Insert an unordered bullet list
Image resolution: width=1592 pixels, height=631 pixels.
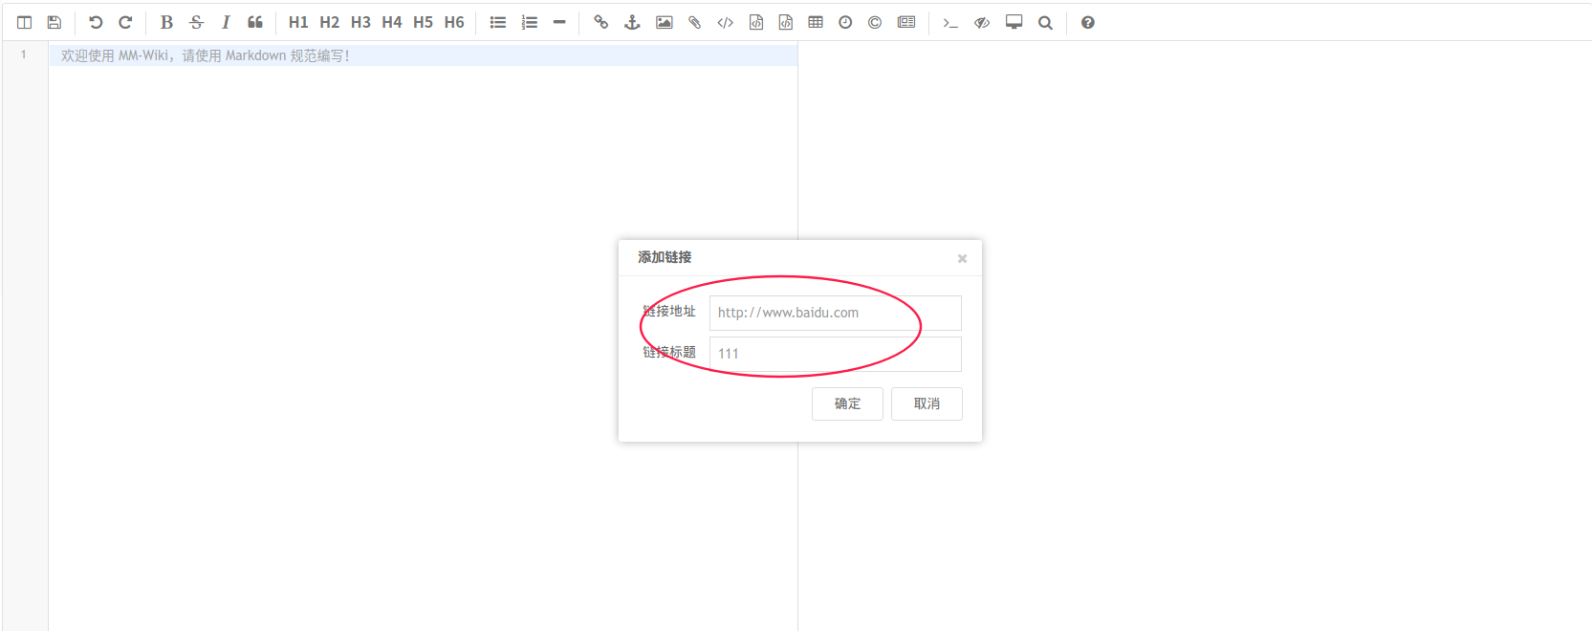[498, 22]
